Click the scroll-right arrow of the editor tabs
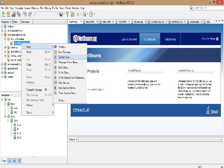The image size is (224, 168). 216,21
